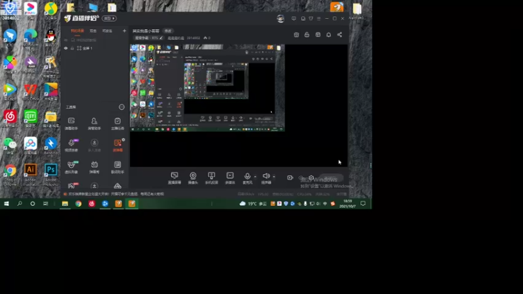
Task: Click the lock icon above preview
Action: [307, 35]
